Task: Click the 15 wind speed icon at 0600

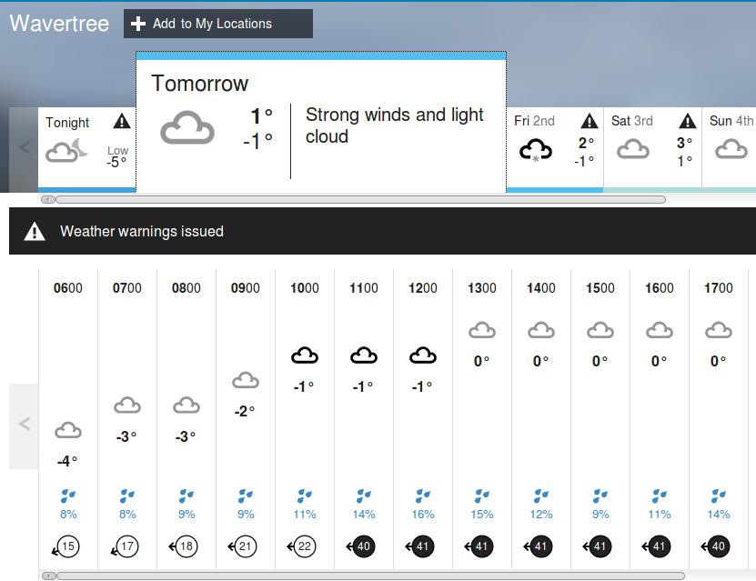Action: pos(66,547)
